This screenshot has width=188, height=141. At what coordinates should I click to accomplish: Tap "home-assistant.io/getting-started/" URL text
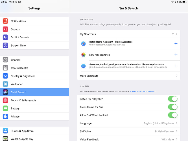[x=107, y=45]
